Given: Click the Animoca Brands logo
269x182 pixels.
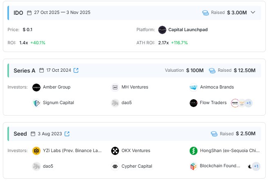Looking at the screenshot, I should click(194, 87).
